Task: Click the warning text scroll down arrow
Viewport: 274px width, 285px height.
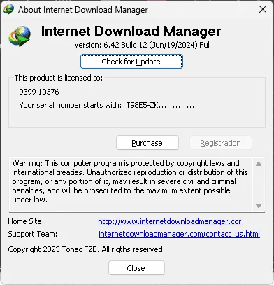Action: tap(259, 206)
